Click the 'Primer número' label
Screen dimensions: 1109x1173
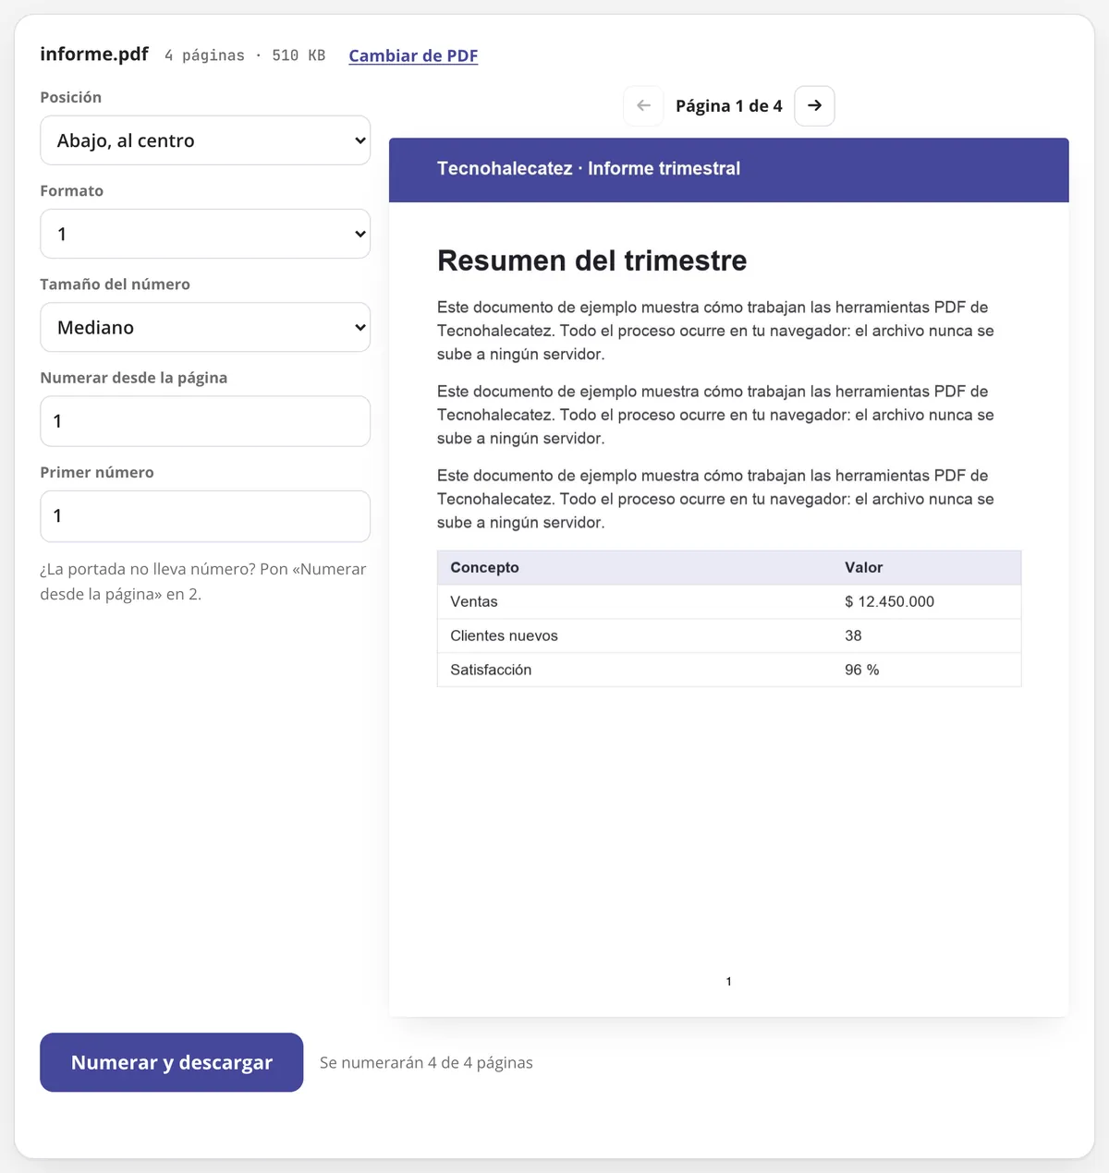(96, 472)
